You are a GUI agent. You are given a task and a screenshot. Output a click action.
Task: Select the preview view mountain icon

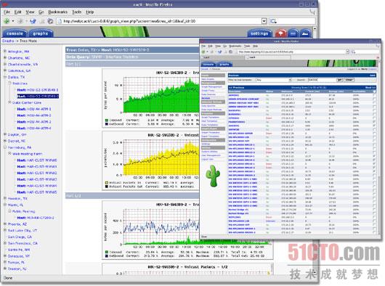[x=305, y=33]
